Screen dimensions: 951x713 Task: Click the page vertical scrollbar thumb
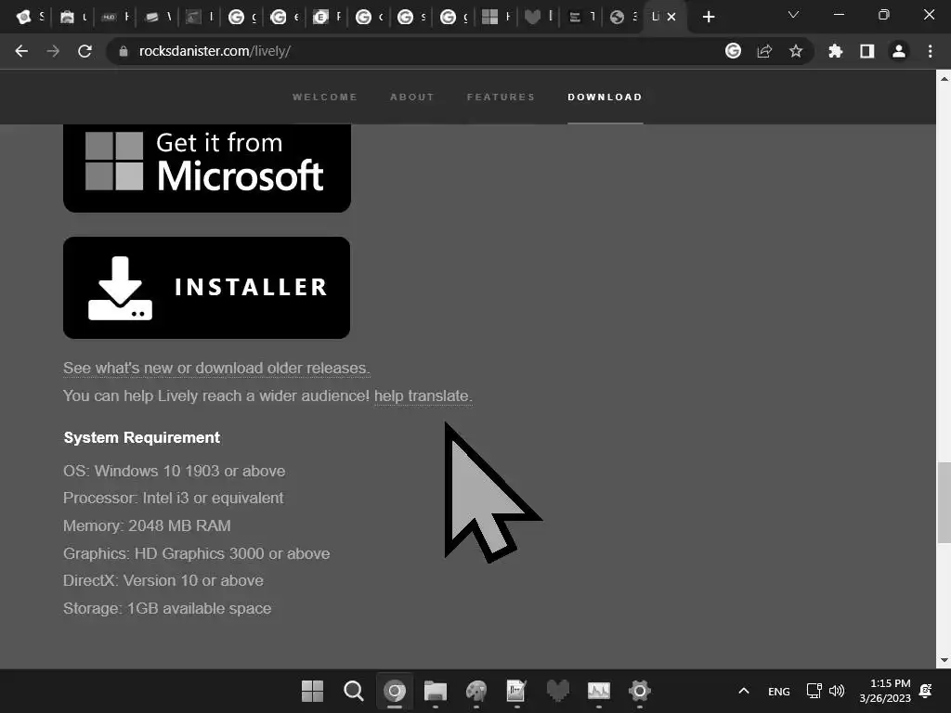pyautogui.click(x=944, y=502)
